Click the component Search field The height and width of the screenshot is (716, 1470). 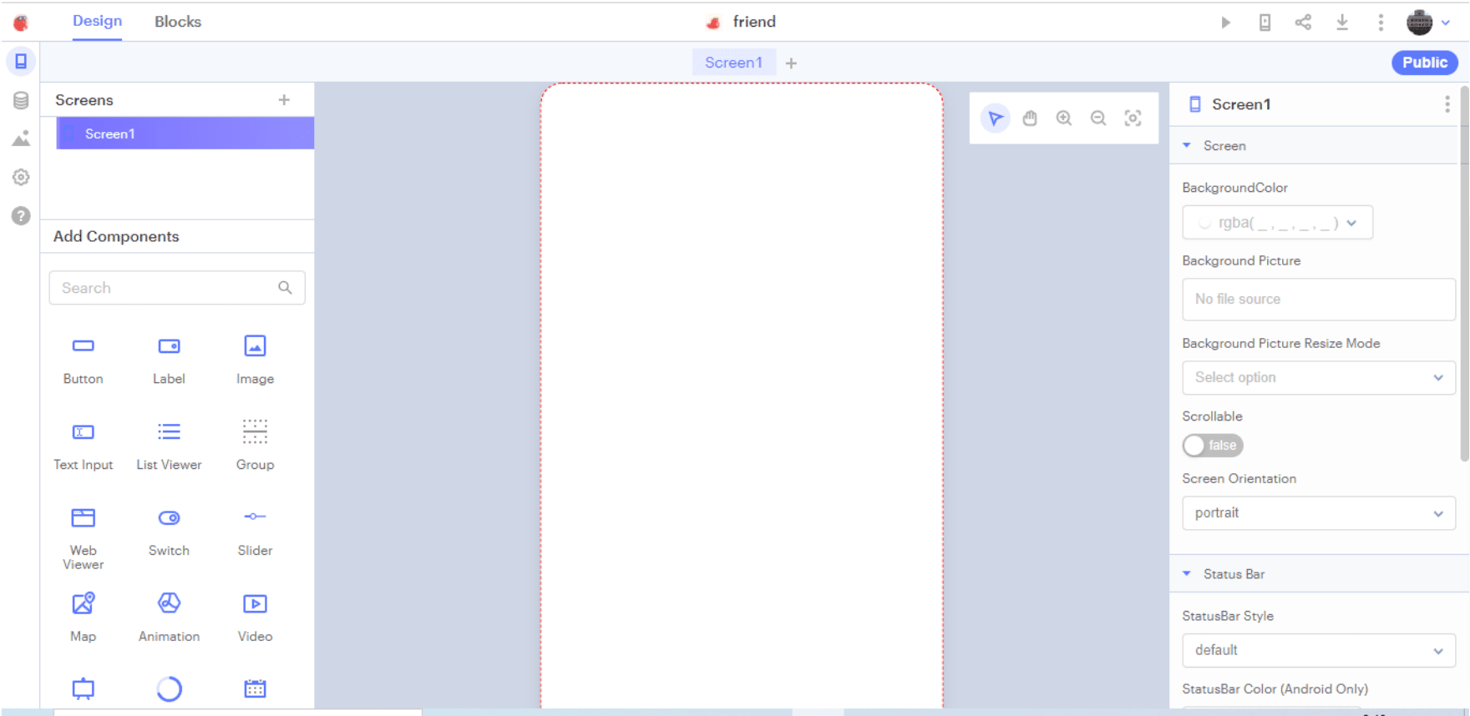[167, 288]
